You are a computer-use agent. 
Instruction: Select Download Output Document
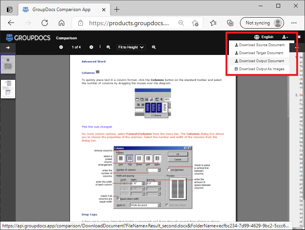point(259,61)
